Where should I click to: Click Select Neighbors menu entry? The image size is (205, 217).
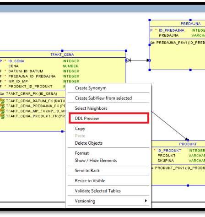108,108
